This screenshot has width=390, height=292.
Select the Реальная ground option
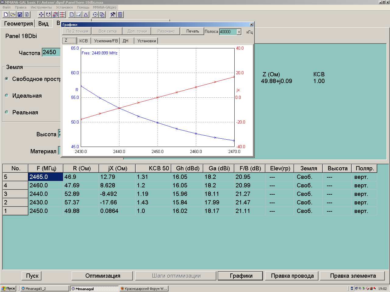pyautogui.click(x=7, y=112)
